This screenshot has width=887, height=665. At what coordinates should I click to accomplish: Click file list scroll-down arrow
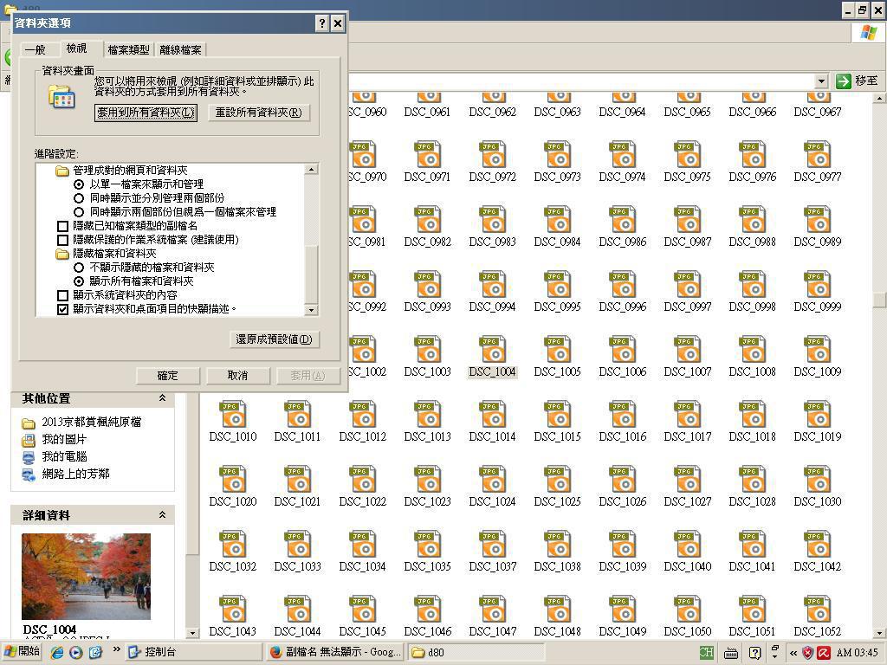click(x=879, y=633)
